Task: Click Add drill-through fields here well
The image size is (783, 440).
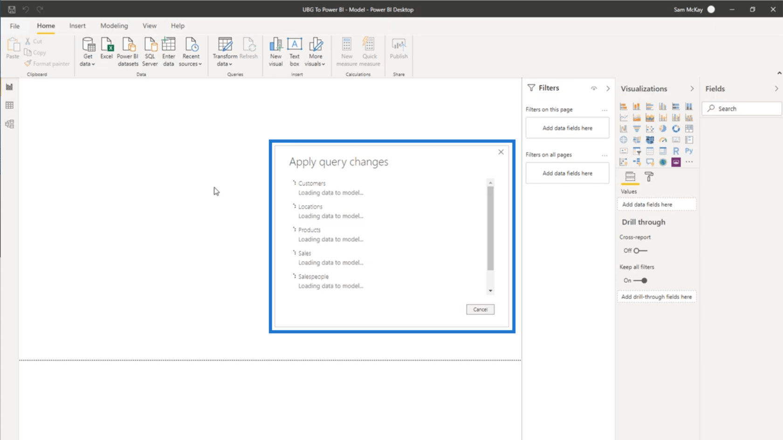Action: [657, 297]
